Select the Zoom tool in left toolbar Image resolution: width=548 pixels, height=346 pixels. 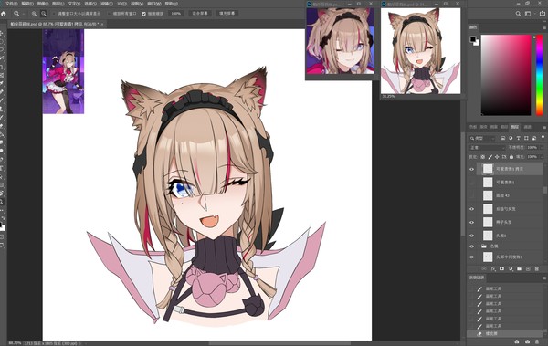click(x=2, y=202)
